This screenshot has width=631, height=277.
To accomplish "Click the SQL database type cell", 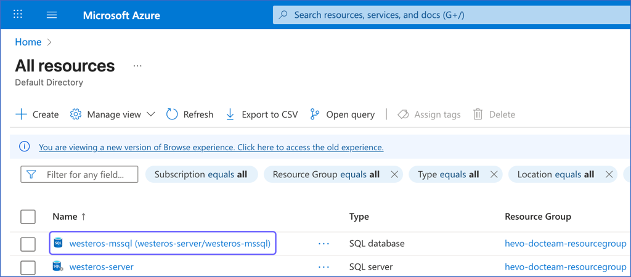I will pos(377,244).
